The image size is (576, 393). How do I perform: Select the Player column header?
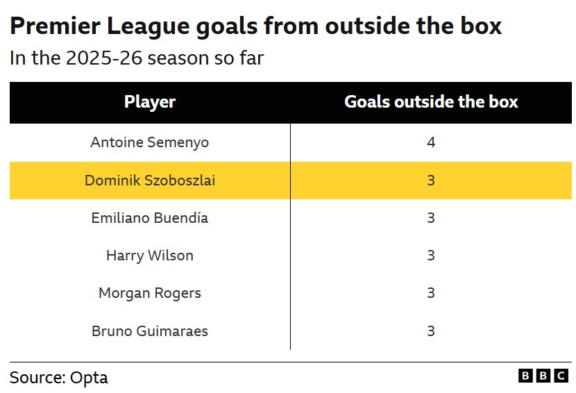[150, 102]
